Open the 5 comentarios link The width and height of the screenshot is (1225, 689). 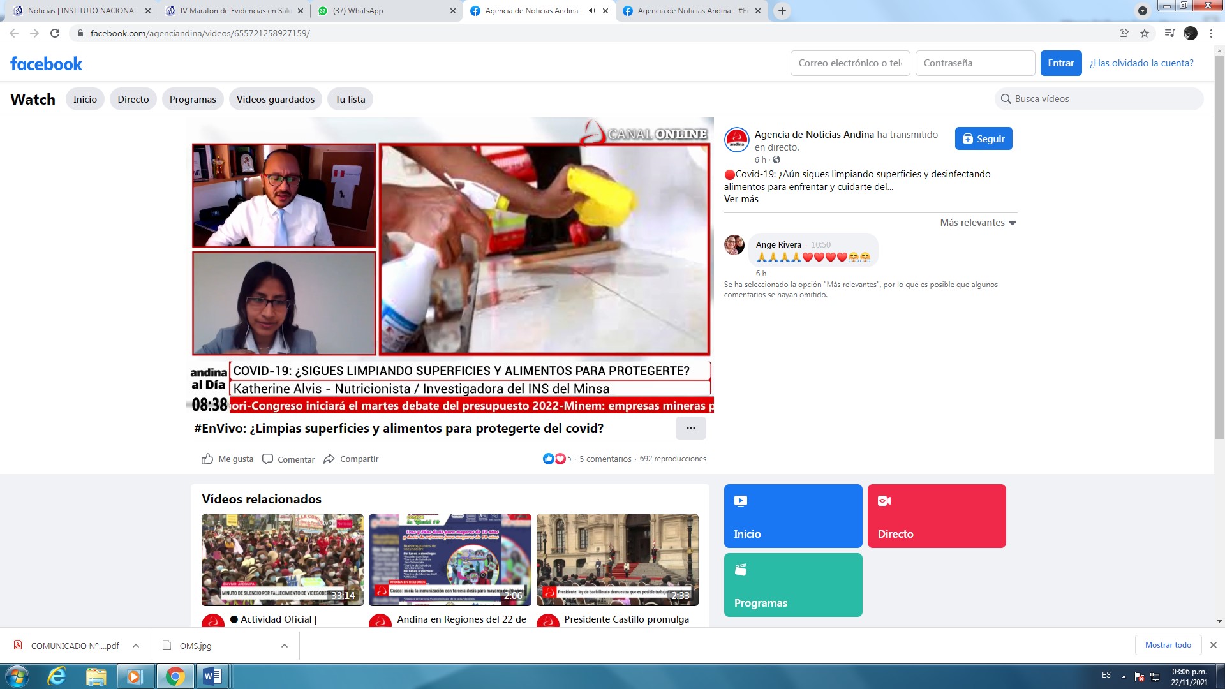605,459
